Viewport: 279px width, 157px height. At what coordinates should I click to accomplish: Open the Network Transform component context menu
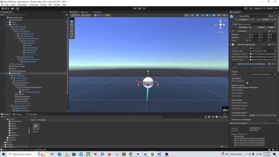275,64
